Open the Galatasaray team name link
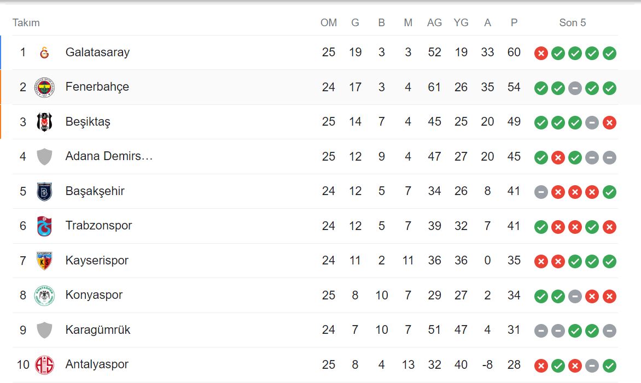Viewport: 641px width, 383px height. [97, 52]
